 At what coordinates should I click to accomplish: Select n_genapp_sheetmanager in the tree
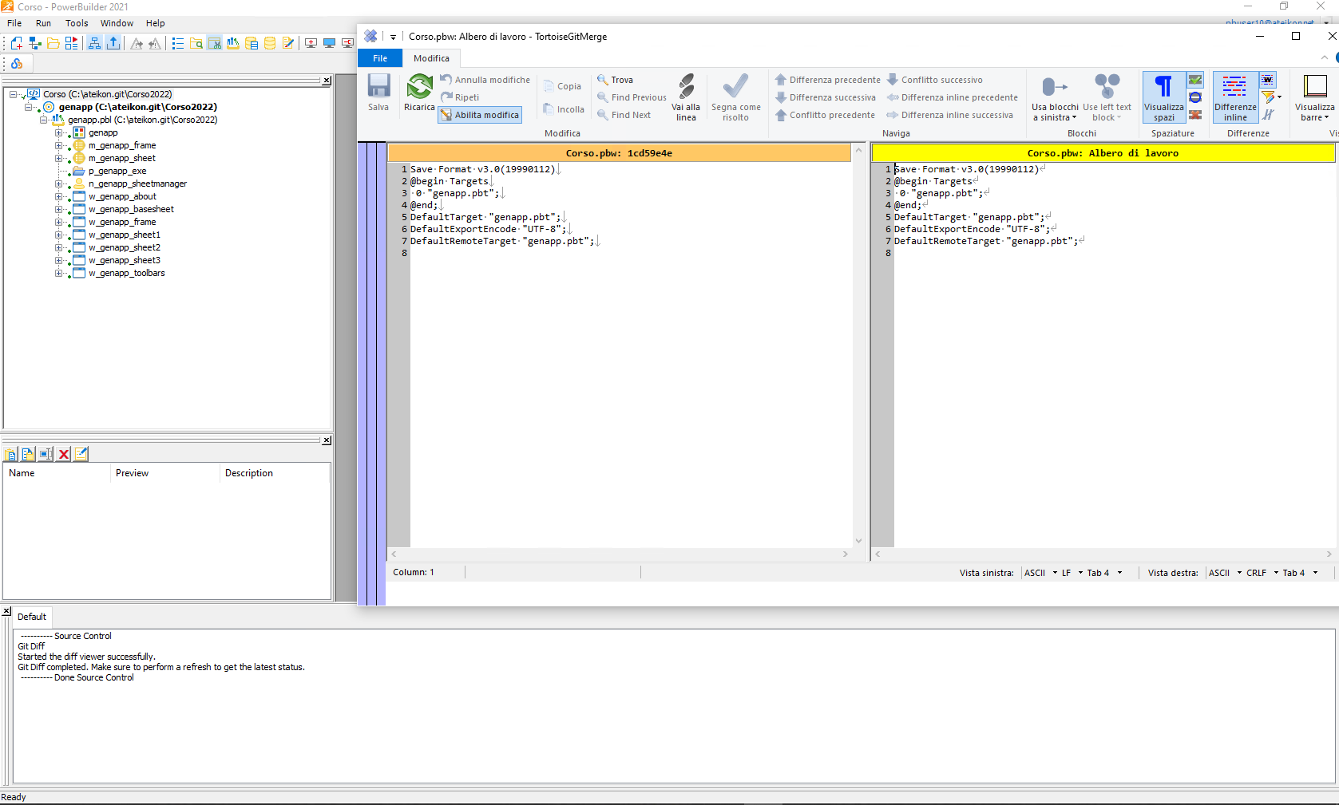coord(137,183)
